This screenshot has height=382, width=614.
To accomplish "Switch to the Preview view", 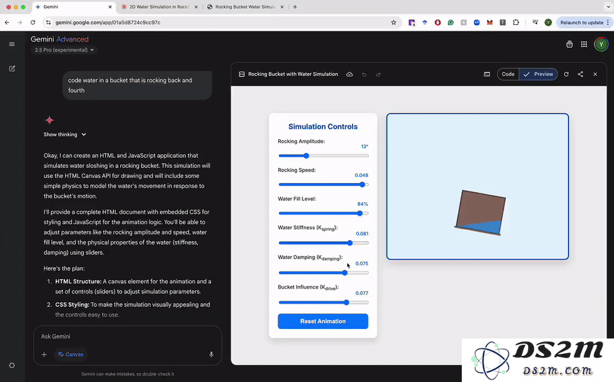I will coord(539,74).
